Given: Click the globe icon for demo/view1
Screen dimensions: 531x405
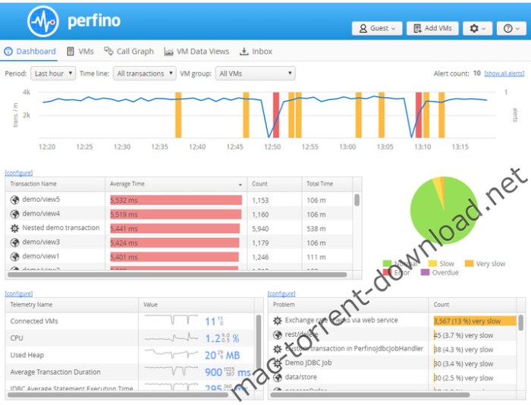Looking at the screenshot, I should point(14,257).
